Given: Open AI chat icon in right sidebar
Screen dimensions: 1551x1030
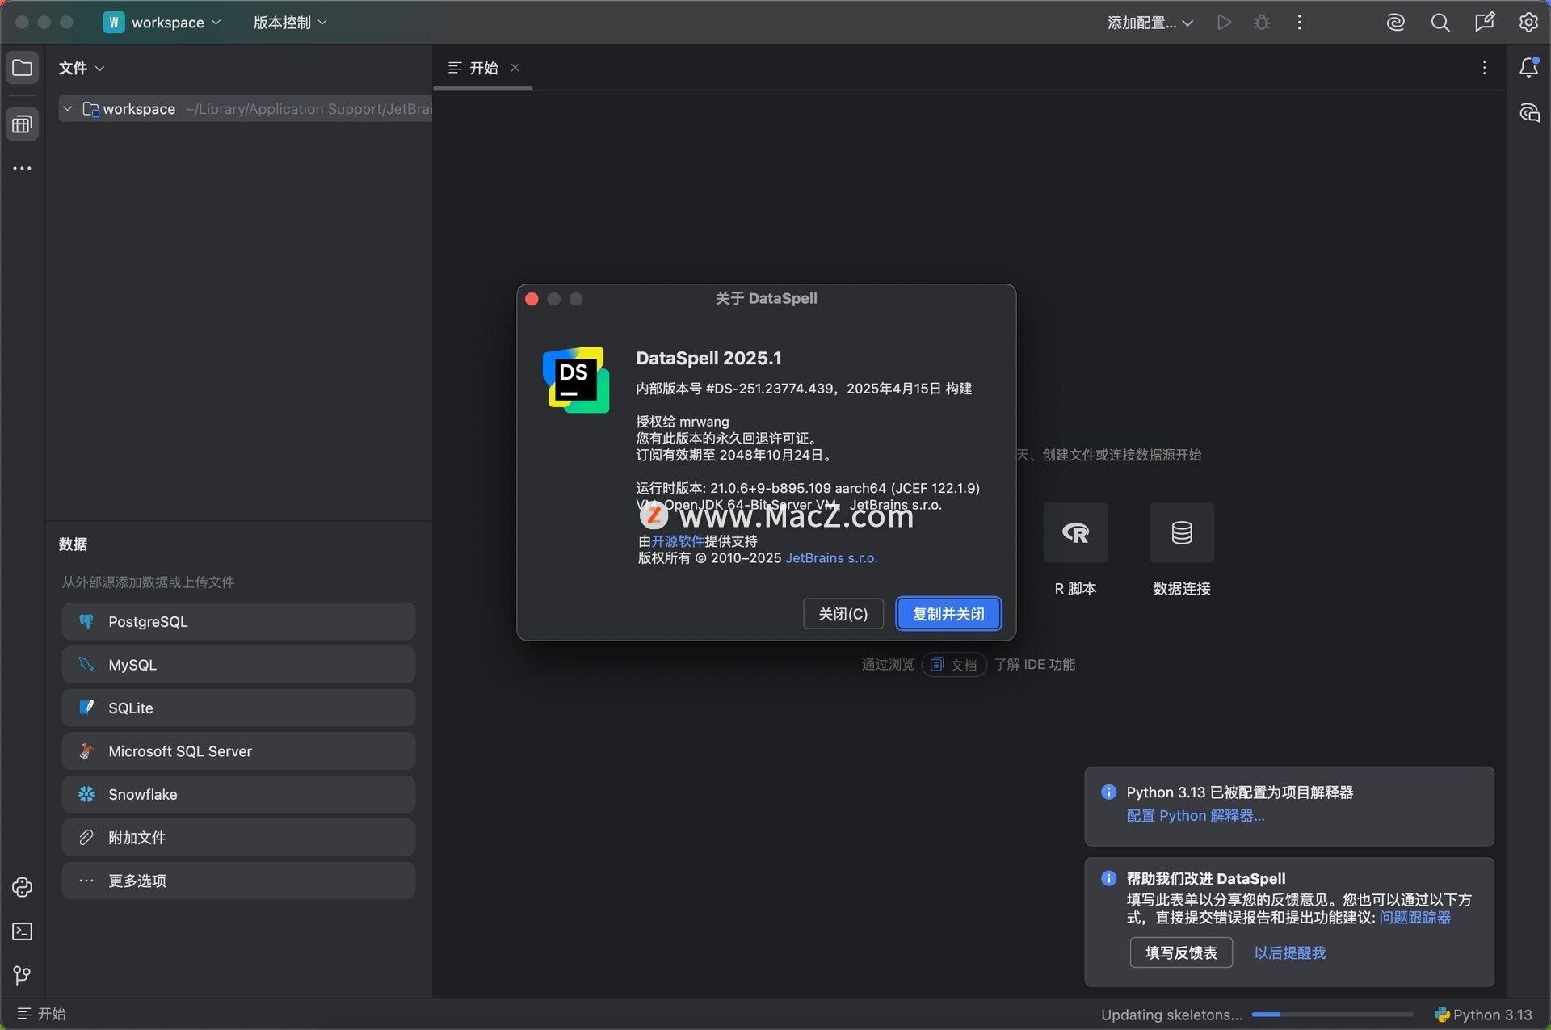Looking at the screenshot, I should point(1528,112).
